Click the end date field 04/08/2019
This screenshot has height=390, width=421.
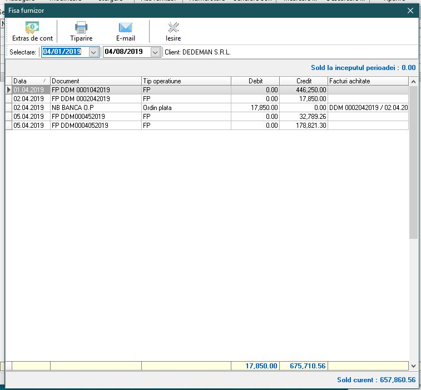point(124,52)
